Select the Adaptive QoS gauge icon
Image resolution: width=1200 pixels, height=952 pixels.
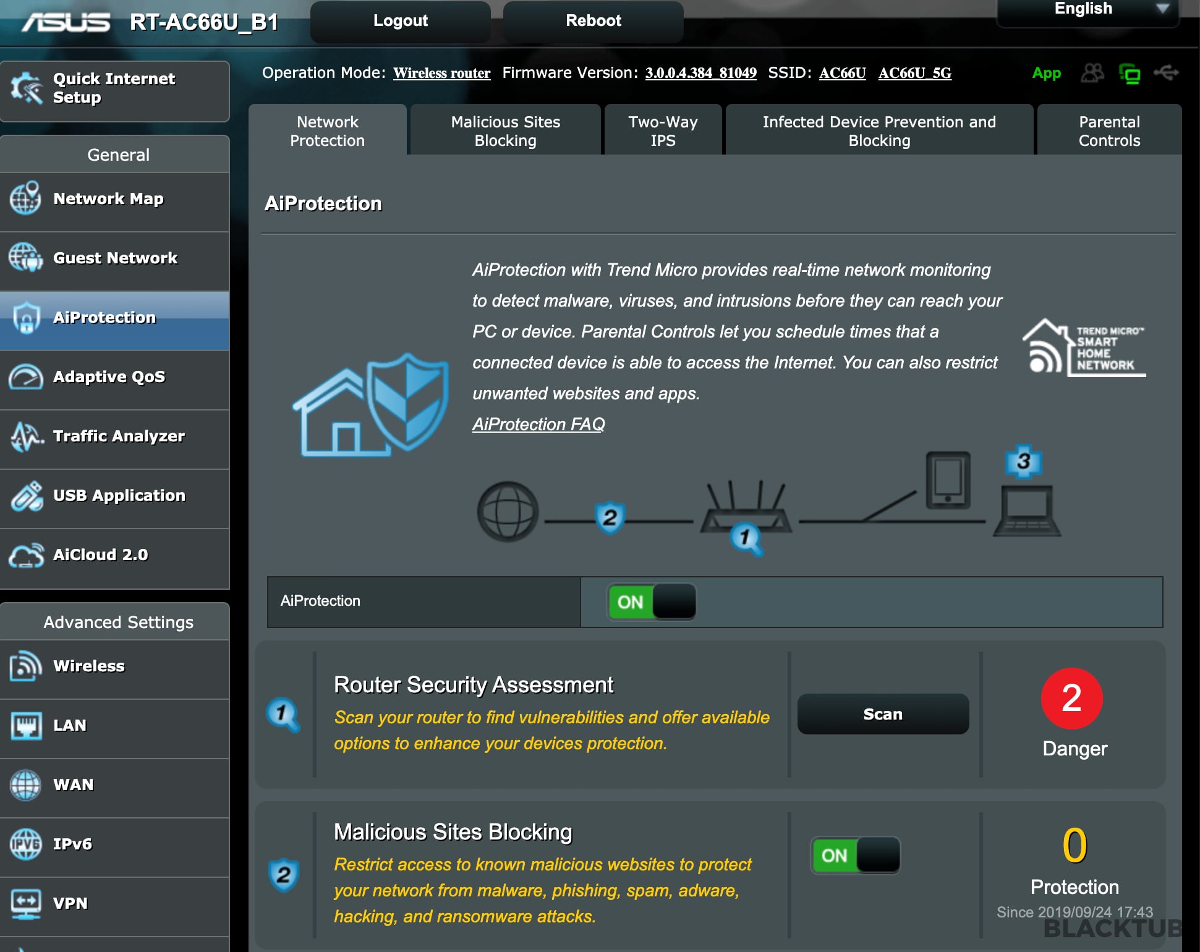25,377
